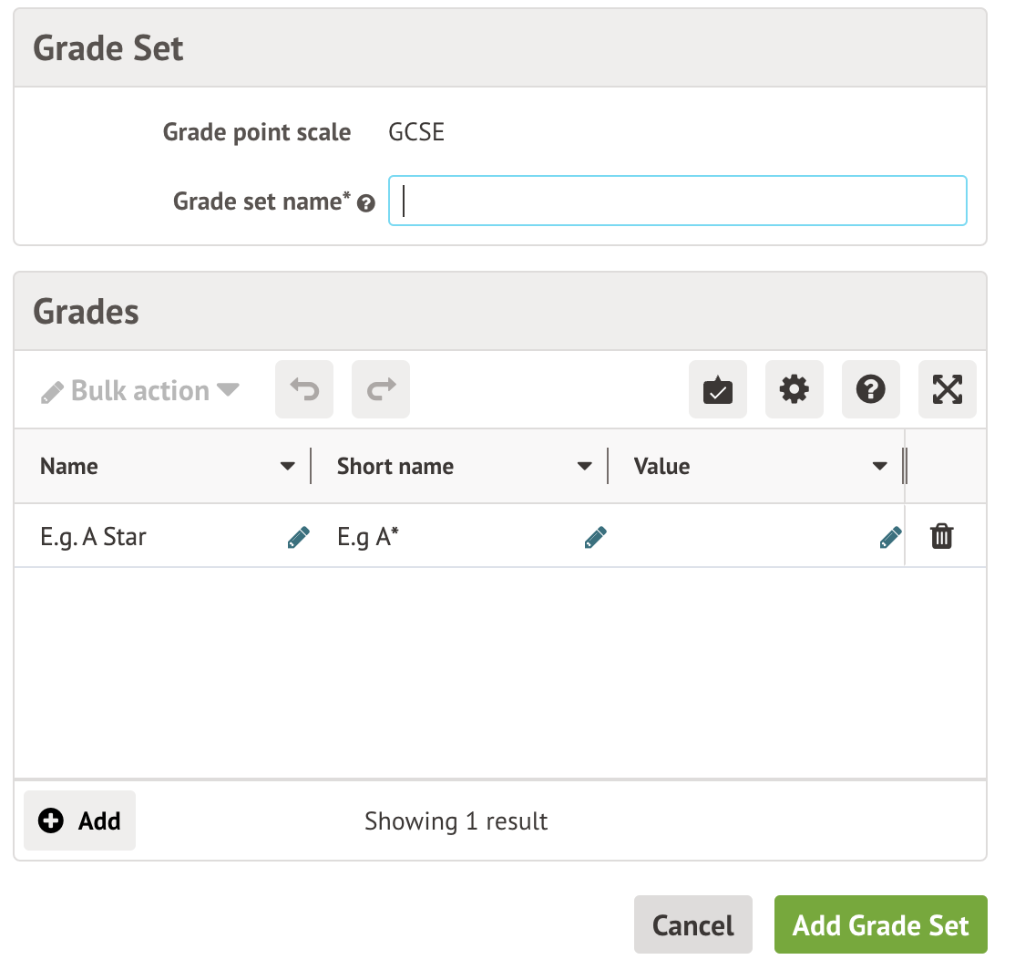Open the Short name column dropdown arrow
The width and height of the screenshot is (1015, 970).
pyautogui.click(x=585, y=467)
